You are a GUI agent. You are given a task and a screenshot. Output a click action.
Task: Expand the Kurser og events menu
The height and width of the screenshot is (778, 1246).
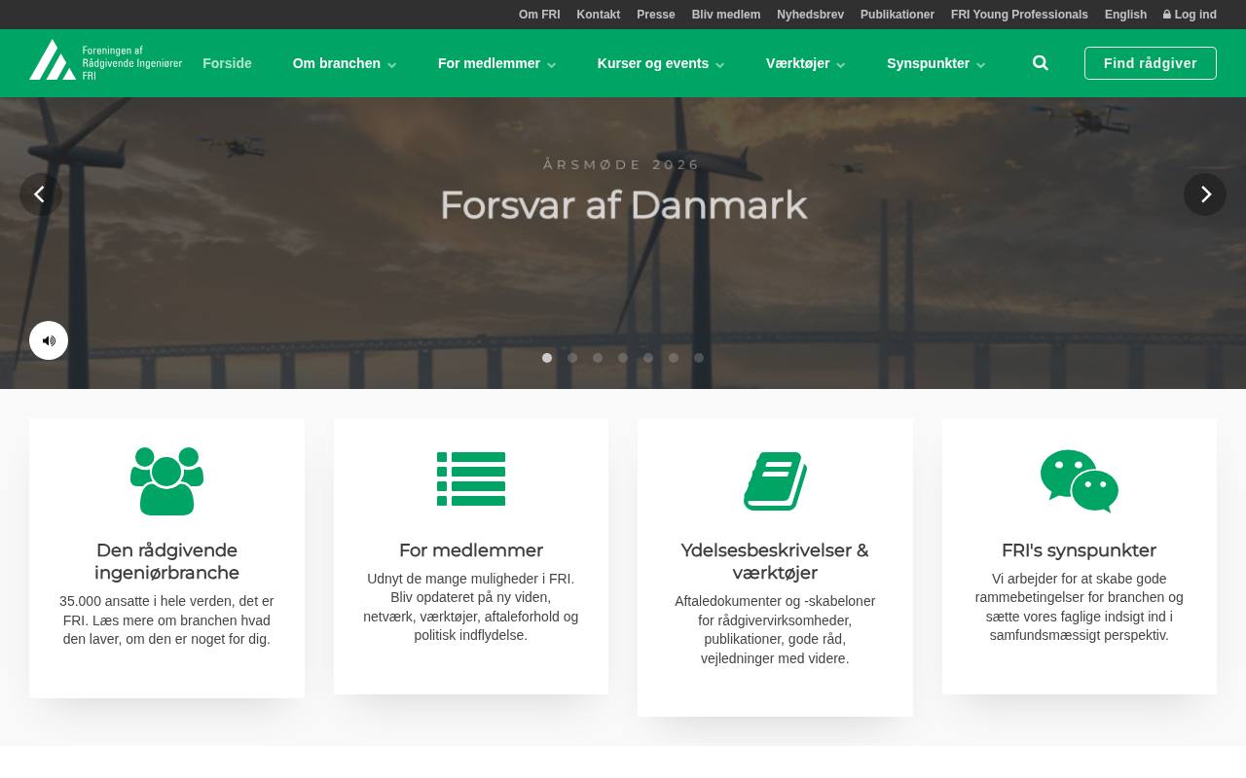click(x=661, y=63)
